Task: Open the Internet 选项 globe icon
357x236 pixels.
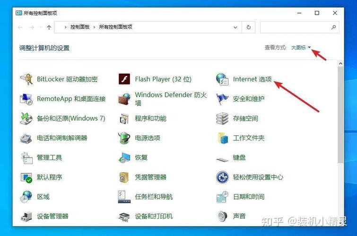Action: tap(222, 79)
